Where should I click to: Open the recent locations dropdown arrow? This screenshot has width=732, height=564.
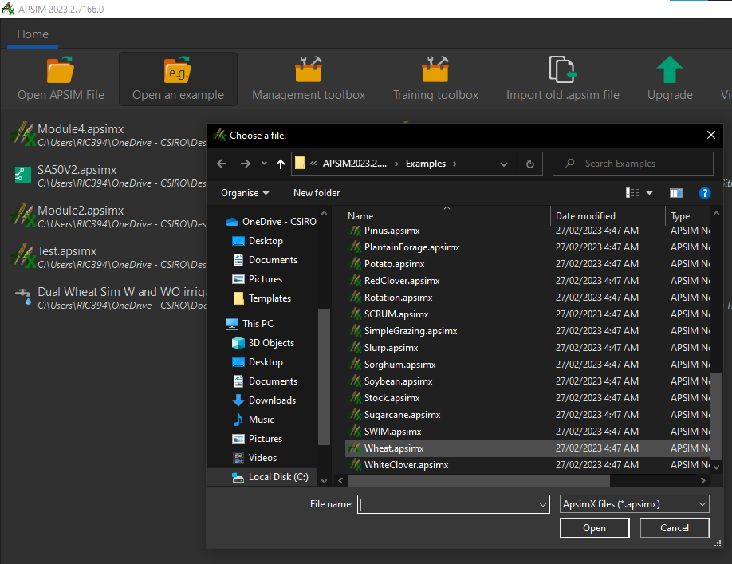click(264, 164)
